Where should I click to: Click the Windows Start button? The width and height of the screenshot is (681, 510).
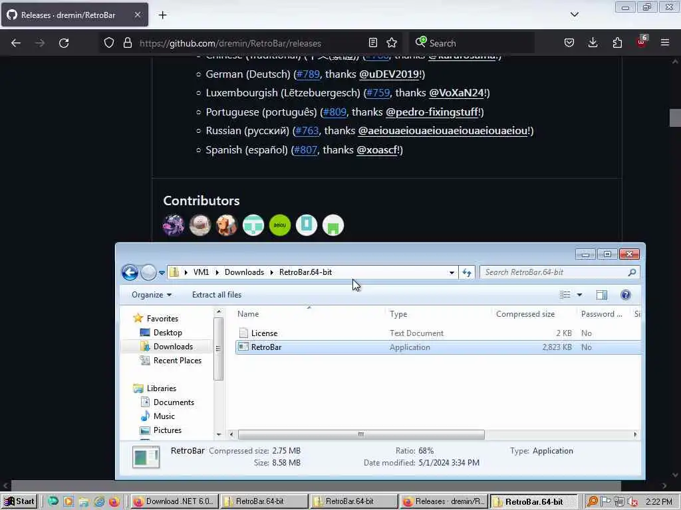pyautogui.click(x=19, y=501)
